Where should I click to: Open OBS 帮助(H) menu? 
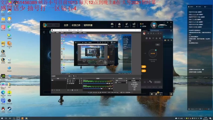click(85, 33)
